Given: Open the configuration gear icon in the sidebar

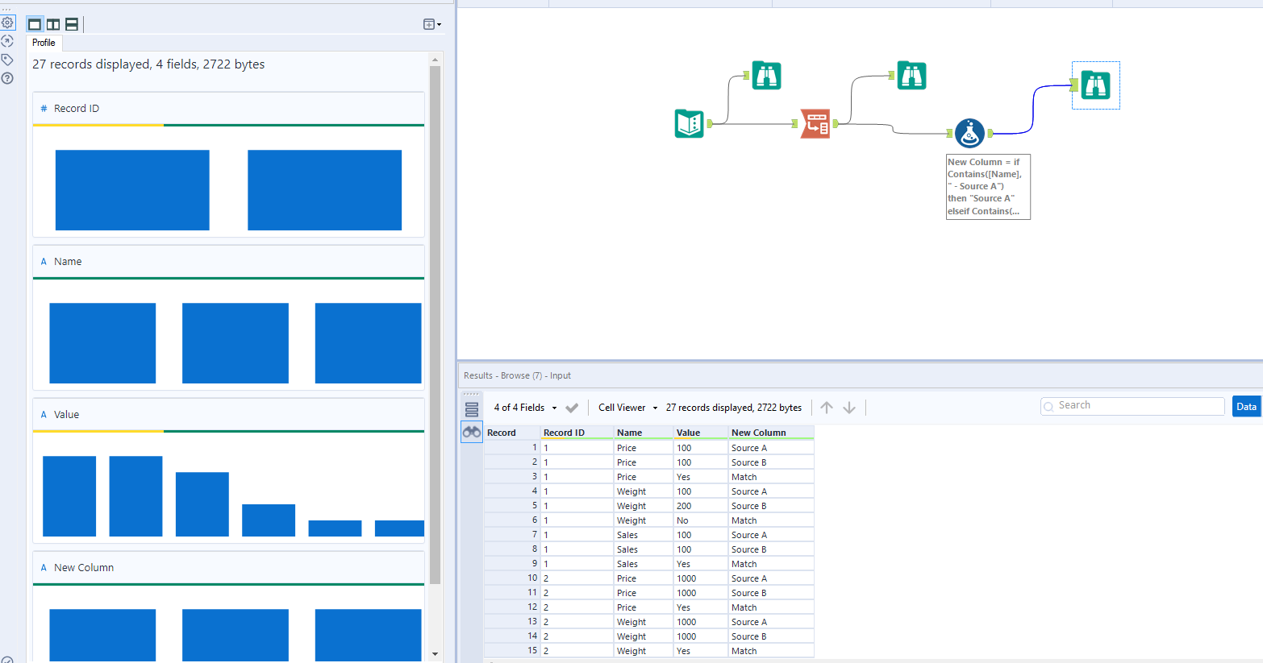Looking at the screenshot, I should (x=8, y=23).
